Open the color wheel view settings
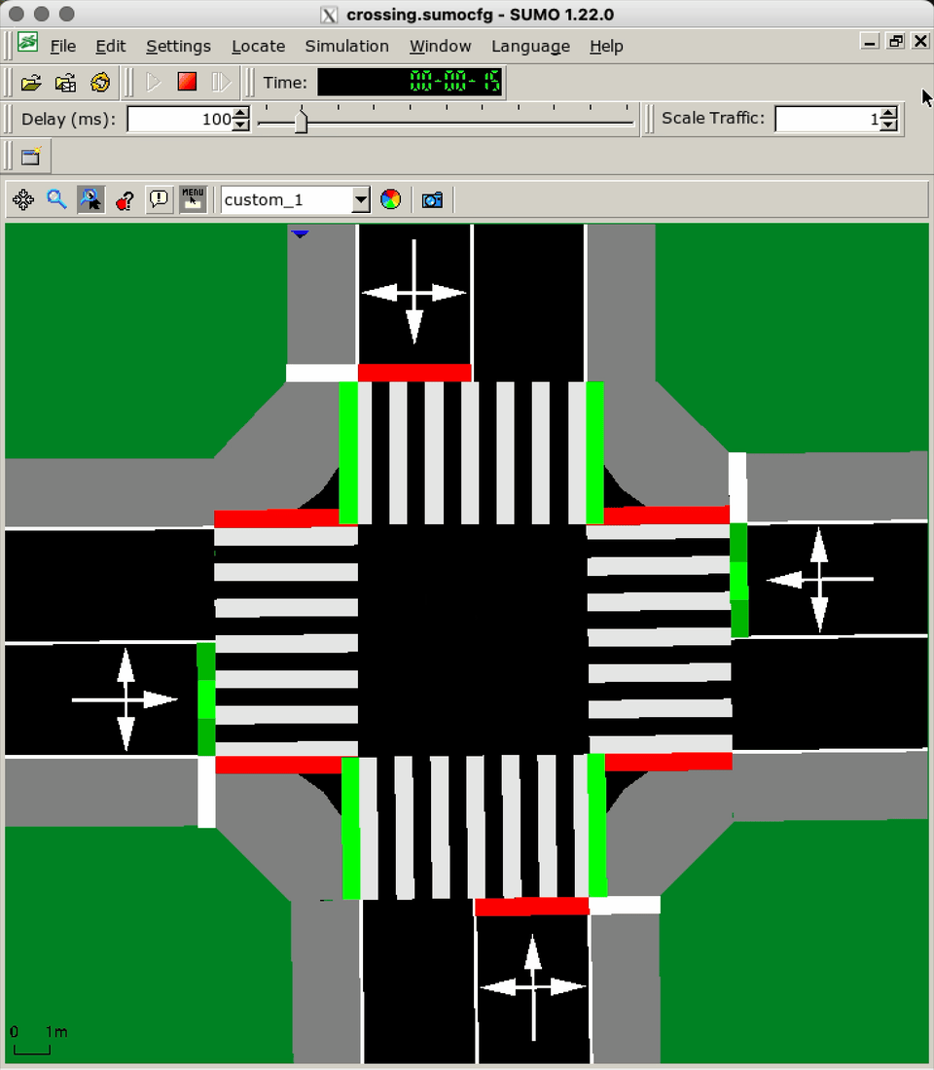Image resolution: width=934 pixels, height=1070 pixels. [390, 200]
